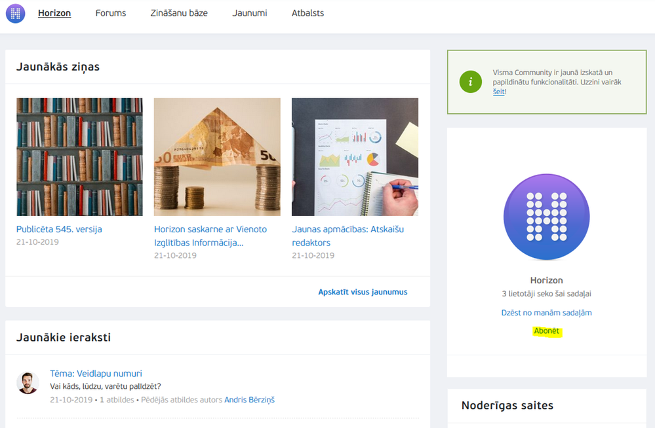The image size is (655, 428).
Task: Open Jaunas apmācības: Atskaišu redaktors link
Action: [347, 236]
